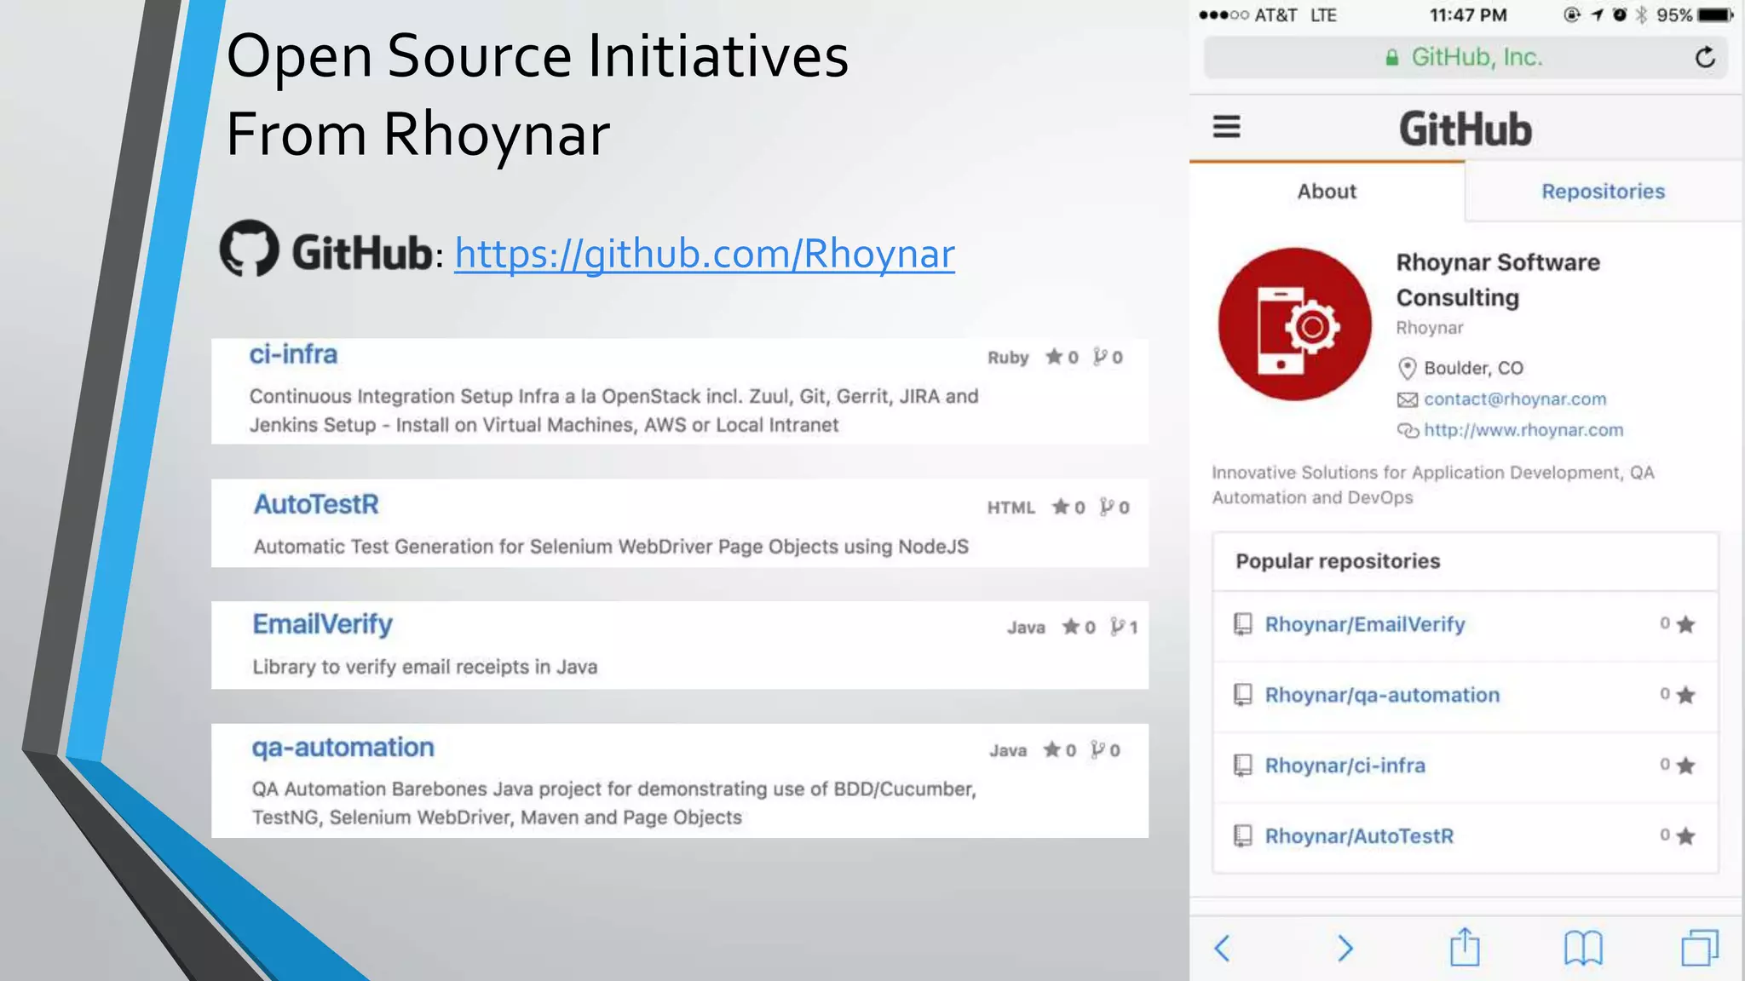Visit the http://www.rhoynar.com website link
The height and width of the screenshot is (981, 1745).
coord(1523,430)
